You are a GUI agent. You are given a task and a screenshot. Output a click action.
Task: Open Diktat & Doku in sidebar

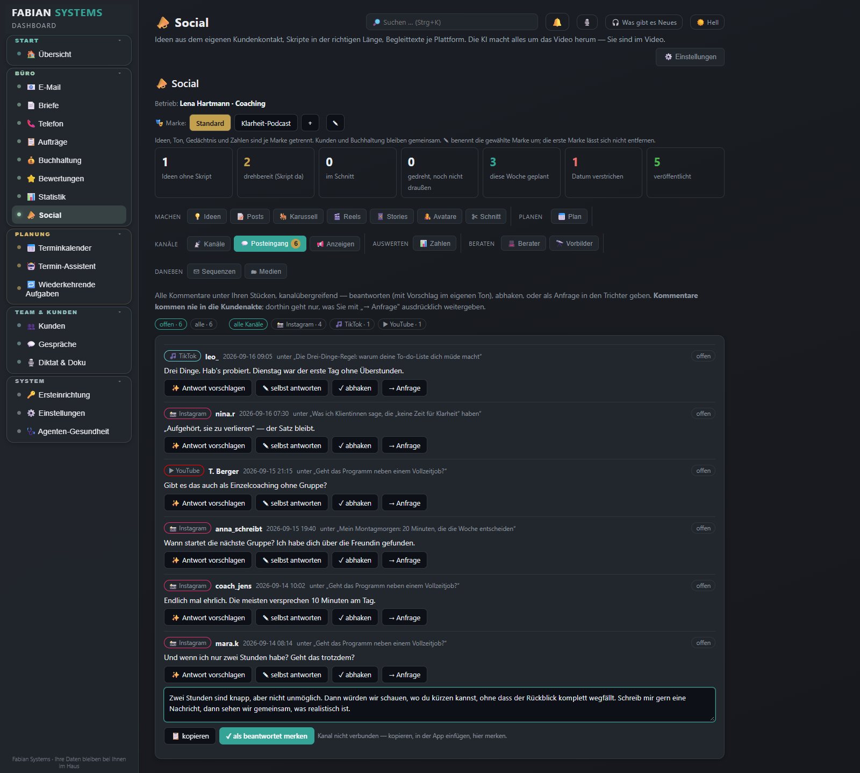tap(69, 363)
